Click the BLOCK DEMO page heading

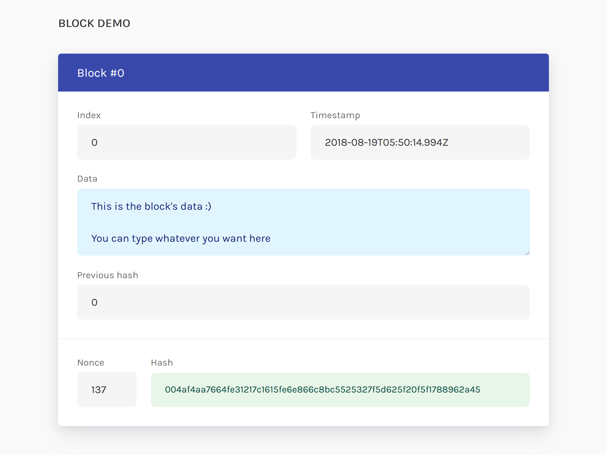pyautogui.click(x=94, y=23)
